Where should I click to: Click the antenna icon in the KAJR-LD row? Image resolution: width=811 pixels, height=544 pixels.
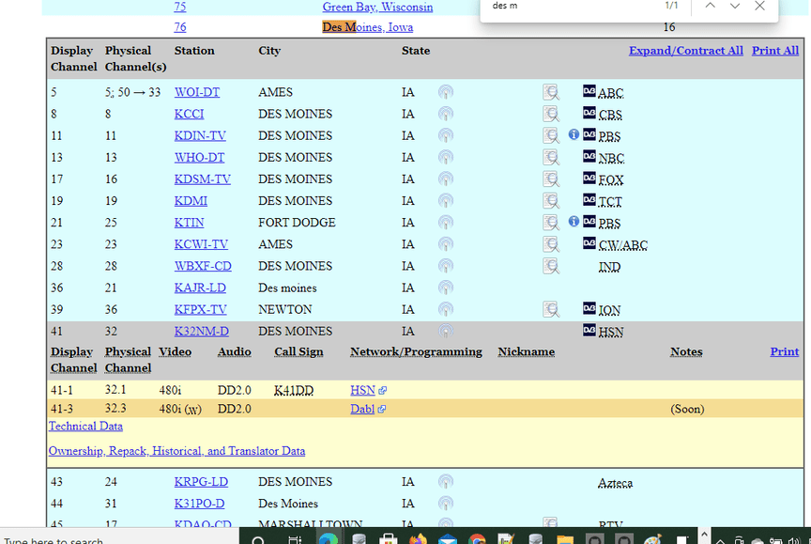tap(445, 288)
